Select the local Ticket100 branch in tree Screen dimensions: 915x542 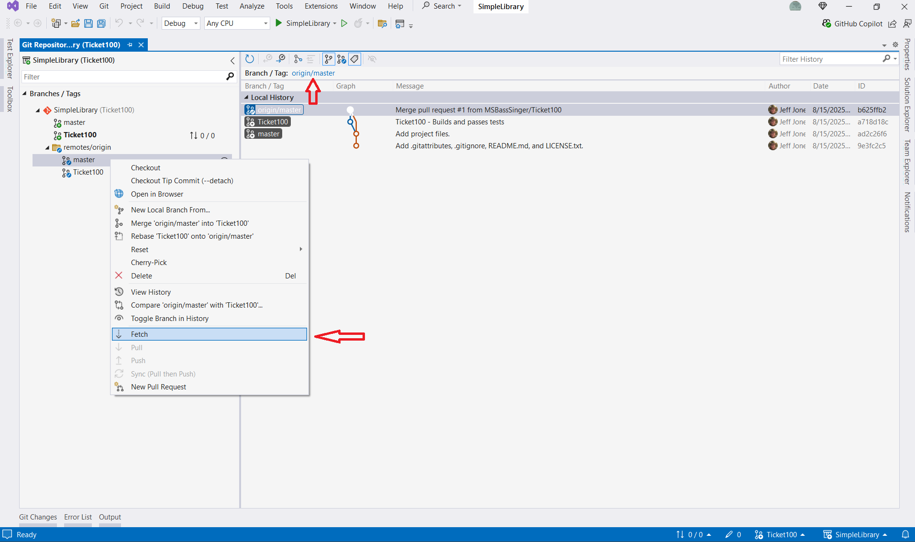click(x=80, y=135)
